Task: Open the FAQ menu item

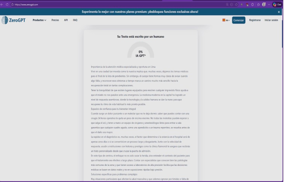Action: click(x=75, y=20)
